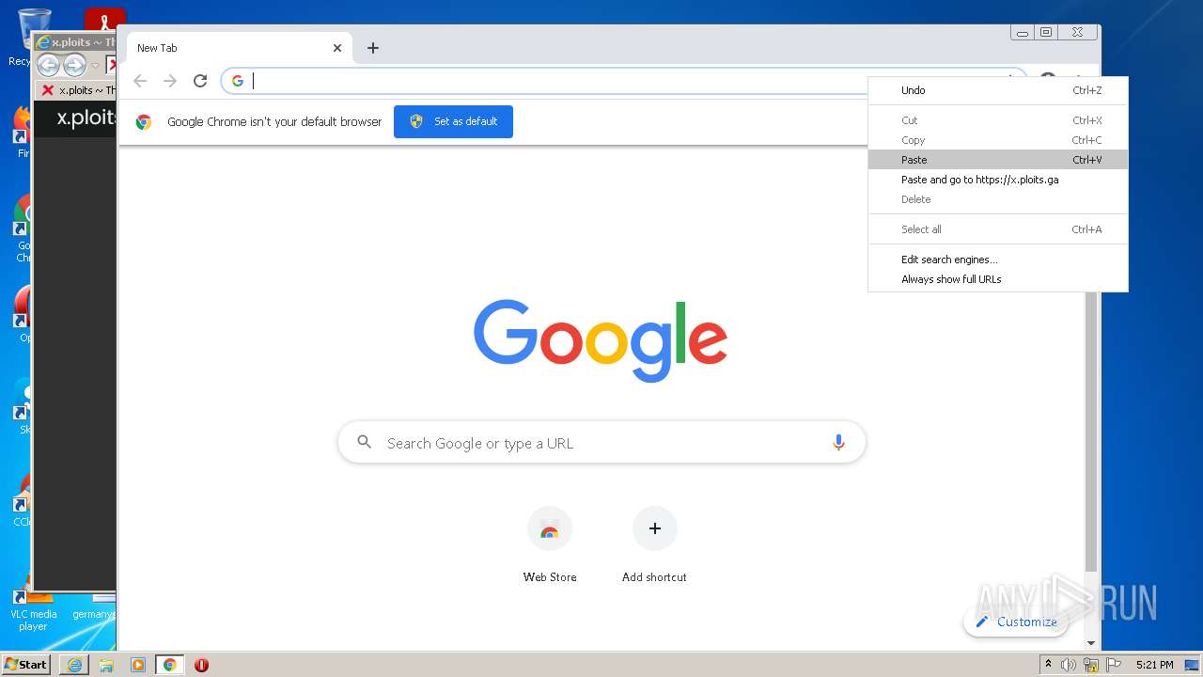1203x677 pixels.
Task: Choose Delete from context menu
Action: [x=998, y=199]
